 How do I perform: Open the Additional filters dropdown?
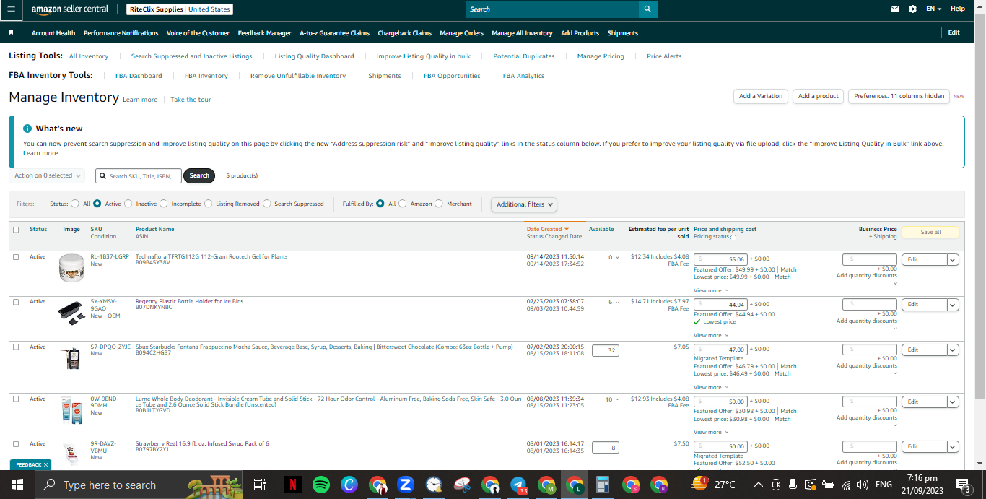(x=525, y=204)
